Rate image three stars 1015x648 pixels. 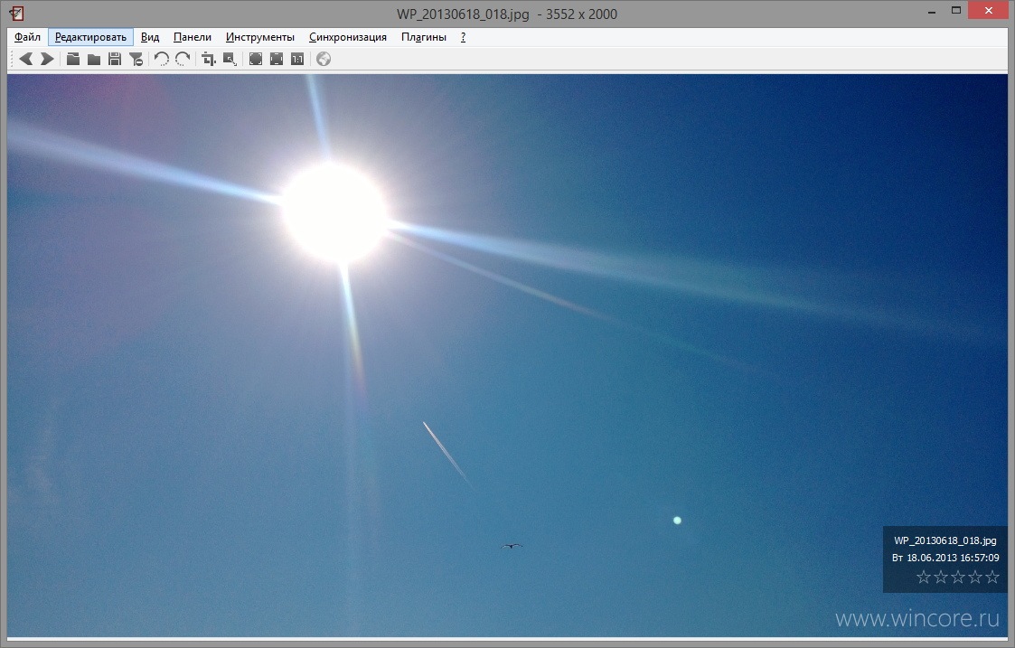click(x=958, y=577)
